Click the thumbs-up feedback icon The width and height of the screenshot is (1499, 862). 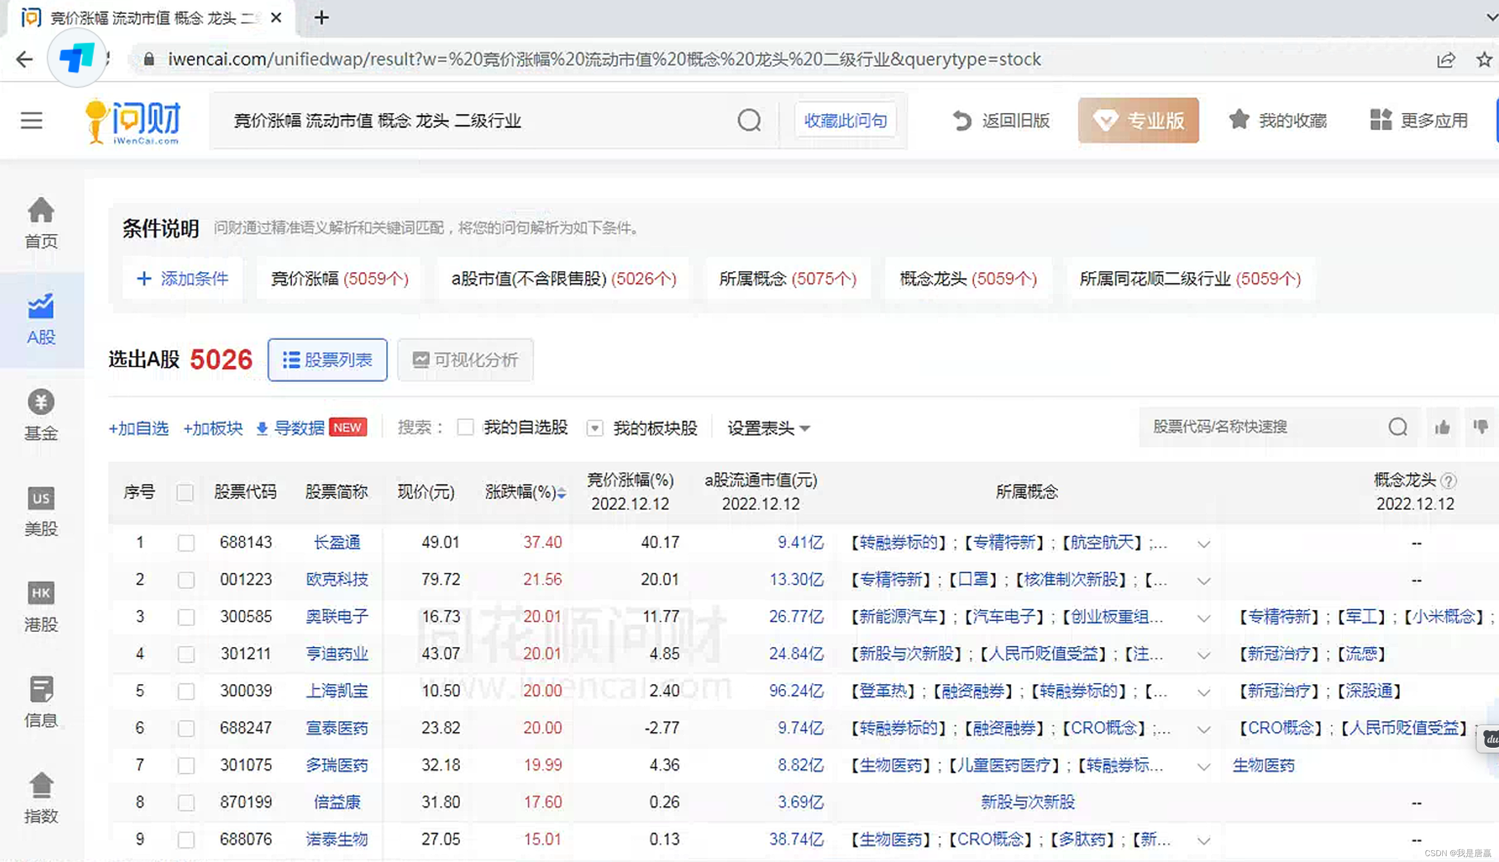pos(1442,427)
